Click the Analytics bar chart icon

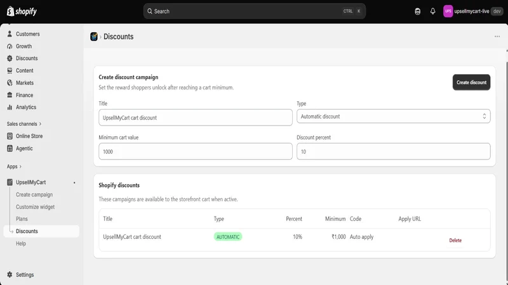(x=10, y=107)
